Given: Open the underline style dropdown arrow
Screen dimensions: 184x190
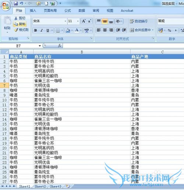Looking at the screenshot, I should [52, 30].
